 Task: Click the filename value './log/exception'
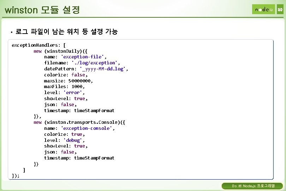point(94,63)
